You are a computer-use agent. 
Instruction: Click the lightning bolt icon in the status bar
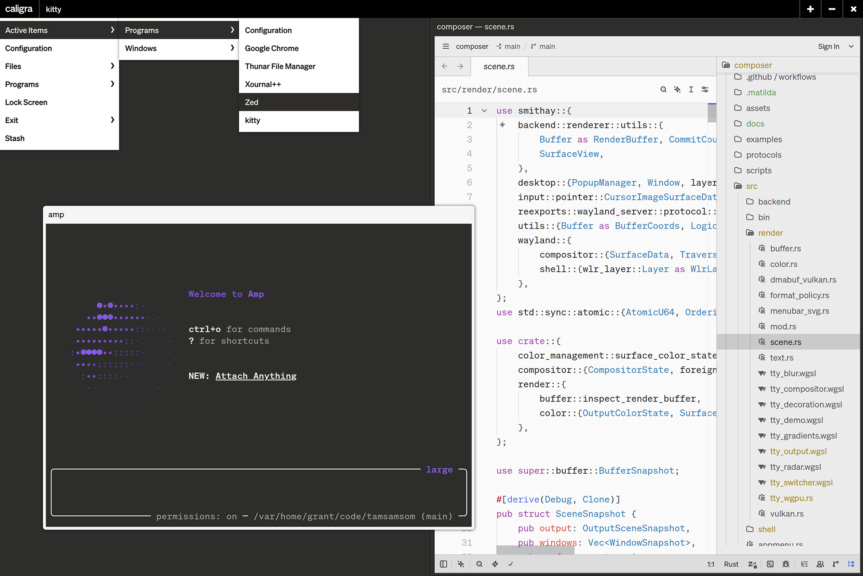tap(495, 564)
